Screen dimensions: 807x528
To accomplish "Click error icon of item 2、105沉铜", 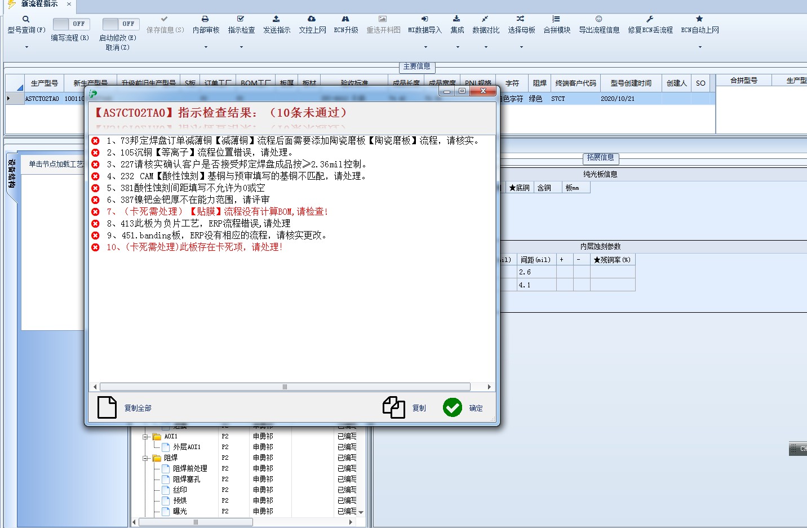I will [x=96, y=153].
